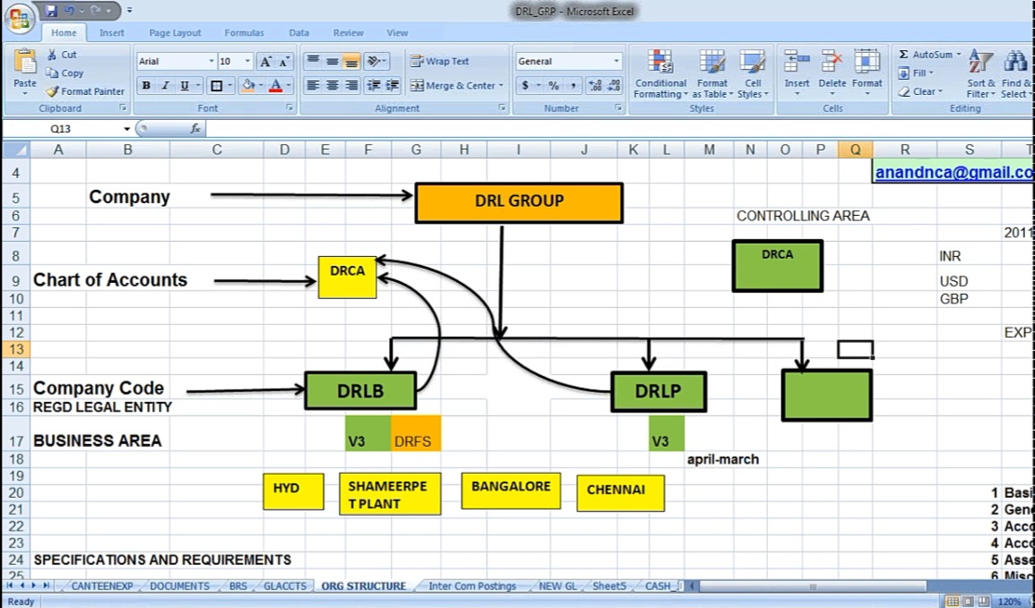Click the insert function fx button
1035x608 pixels.
195,129
